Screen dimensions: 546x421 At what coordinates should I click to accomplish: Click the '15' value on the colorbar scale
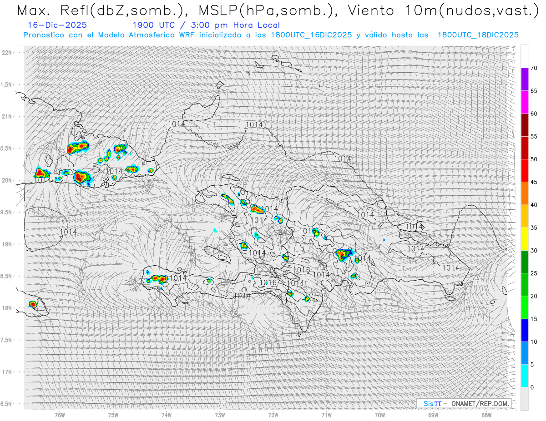[534, 319]
